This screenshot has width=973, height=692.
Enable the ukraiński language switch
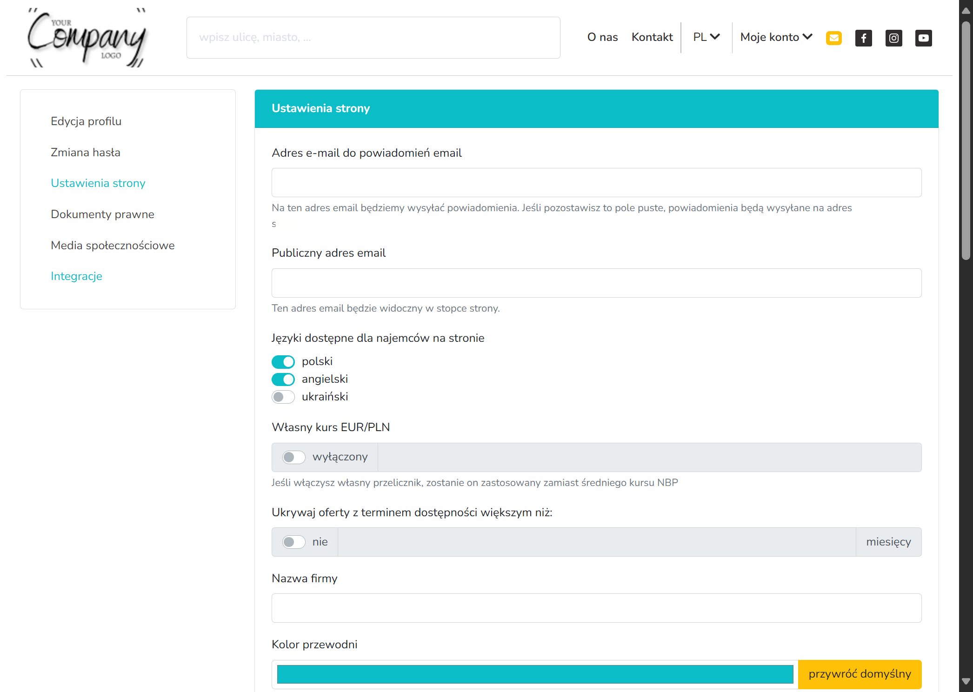(x=283, y=397)
